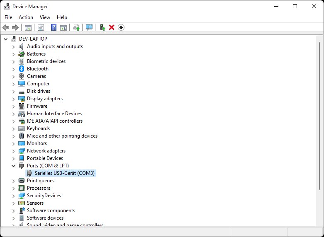Image resolution: width=324 pixels, height=237 pixels.
Task: Click the computer icon with green up arrow
Action: (102, 27)
